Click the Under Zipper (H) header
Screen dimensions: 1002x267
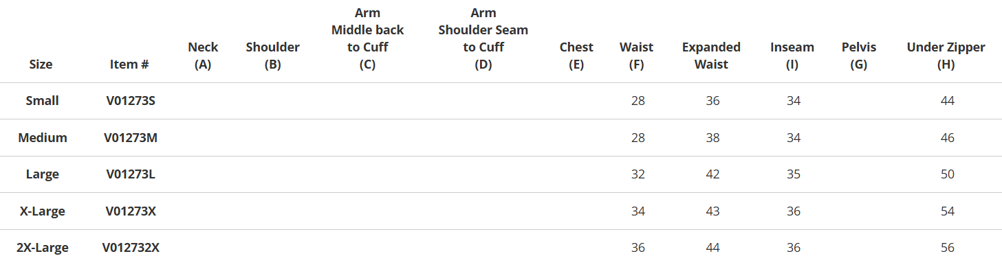pyautogui.click(x=946, y=56)
